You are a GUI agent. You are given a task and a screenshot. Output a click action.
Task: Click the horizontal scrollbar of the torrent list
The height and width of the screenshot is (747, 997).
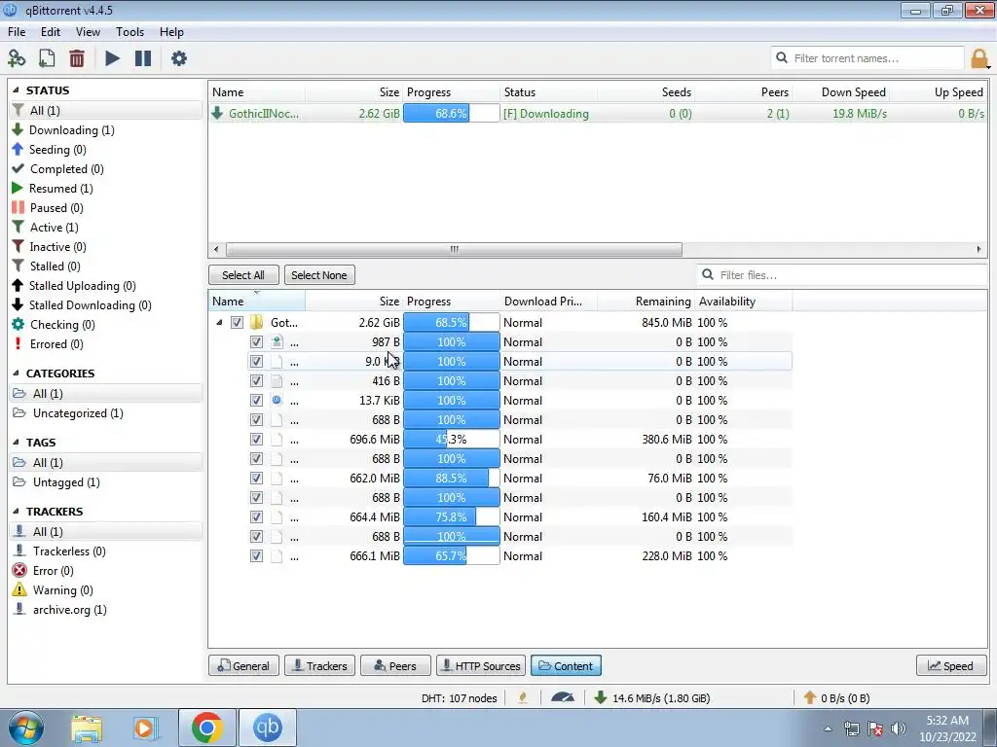(x=454, y=249)
